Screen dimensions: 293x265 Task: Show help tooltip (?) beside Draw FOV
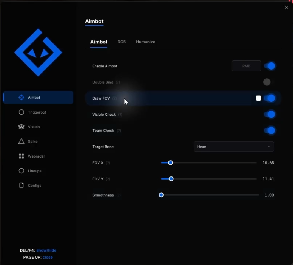114,98
